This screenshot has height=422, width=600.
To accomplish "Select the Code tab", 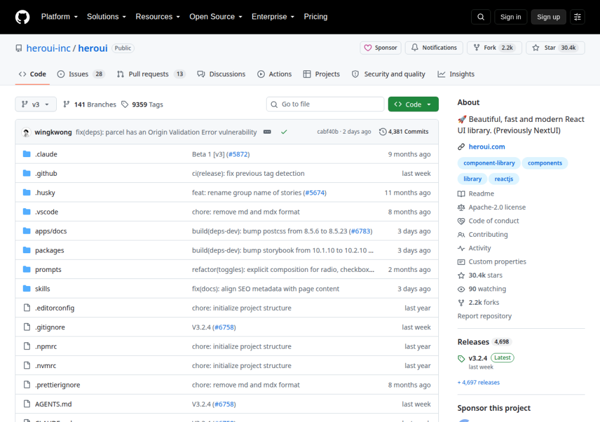I will [x=33, y=74].
